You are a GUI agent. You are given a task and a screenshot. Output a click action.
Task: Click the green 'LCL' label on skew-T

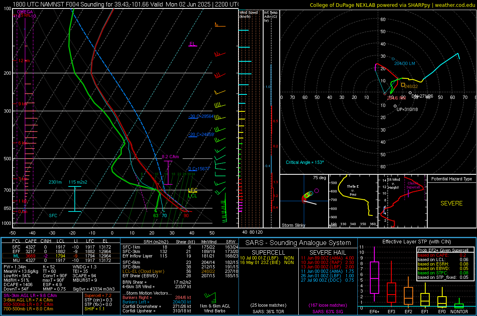coord(192,196)
